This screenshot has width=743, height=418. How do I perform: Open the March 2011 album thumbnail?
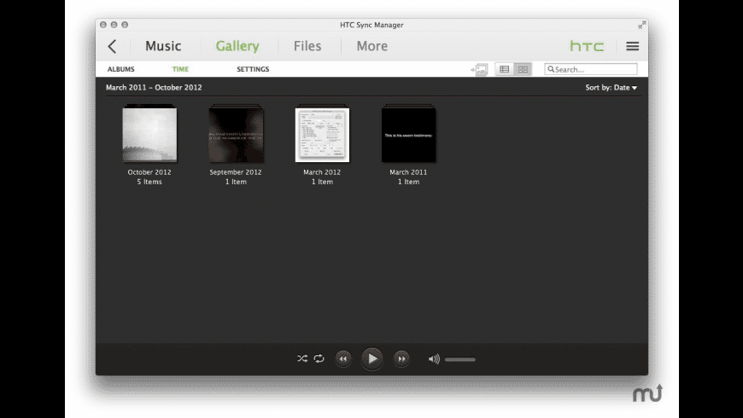point(408,135)
